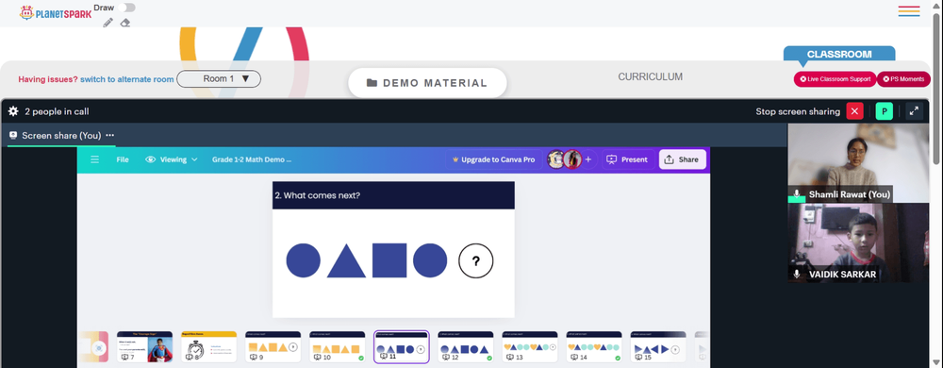Click Shamli Rawat's video tile
The image size is (943, 368).
tap(858, 163)
